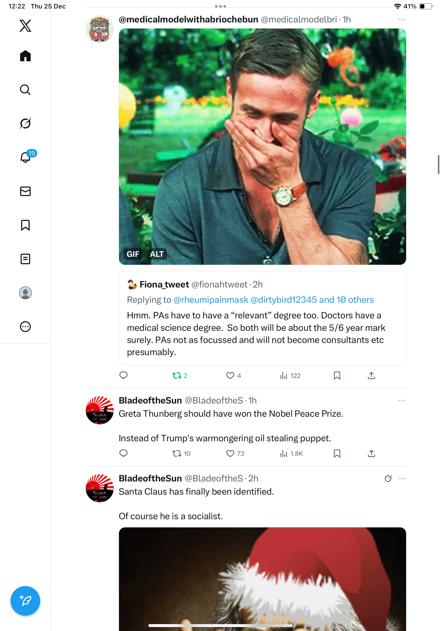Open more options on Greta Thunberg post
The height and width of the screenshot is (631, 441).
[401, 401]
